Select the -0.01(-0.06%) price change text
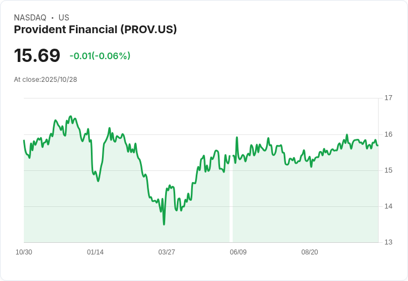Viewport: 408px width, 281px height. tap(100, 56)
